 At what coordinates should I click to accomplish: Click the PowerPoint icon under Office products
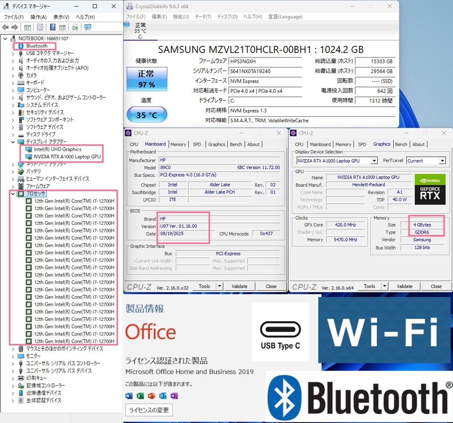click(x=151, y=396)
